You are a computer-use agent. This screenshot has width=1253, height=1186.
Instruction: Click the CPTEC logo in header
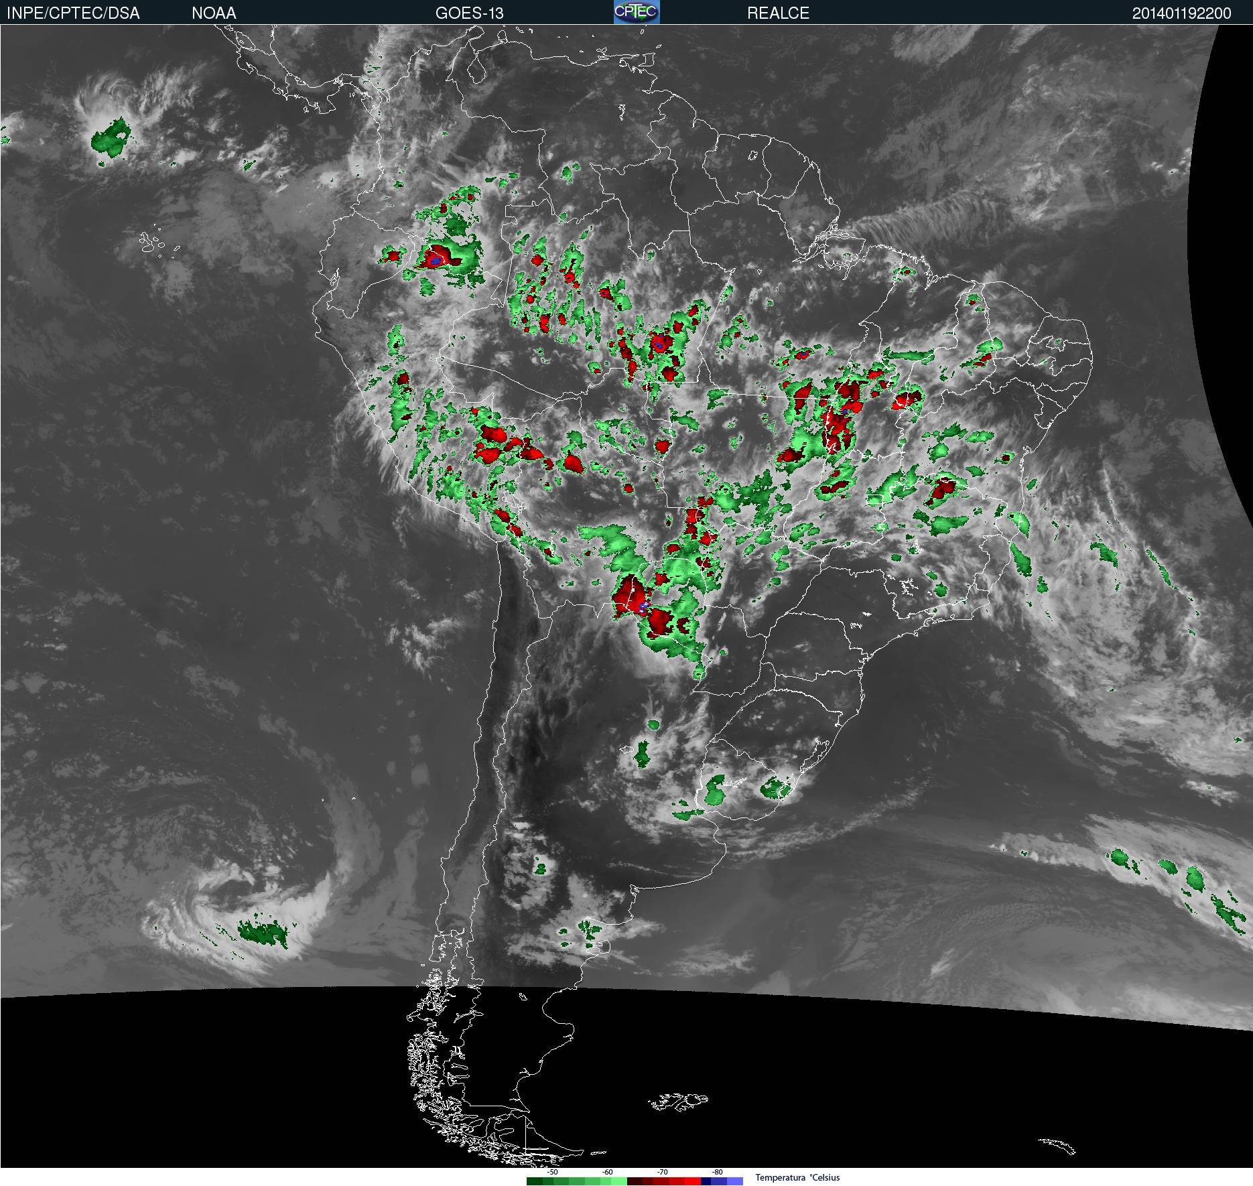click(x=637, y=12)
